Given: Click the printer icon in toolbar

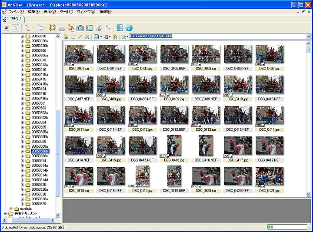Looking at the screenshot, I should [x=62, y=28].
